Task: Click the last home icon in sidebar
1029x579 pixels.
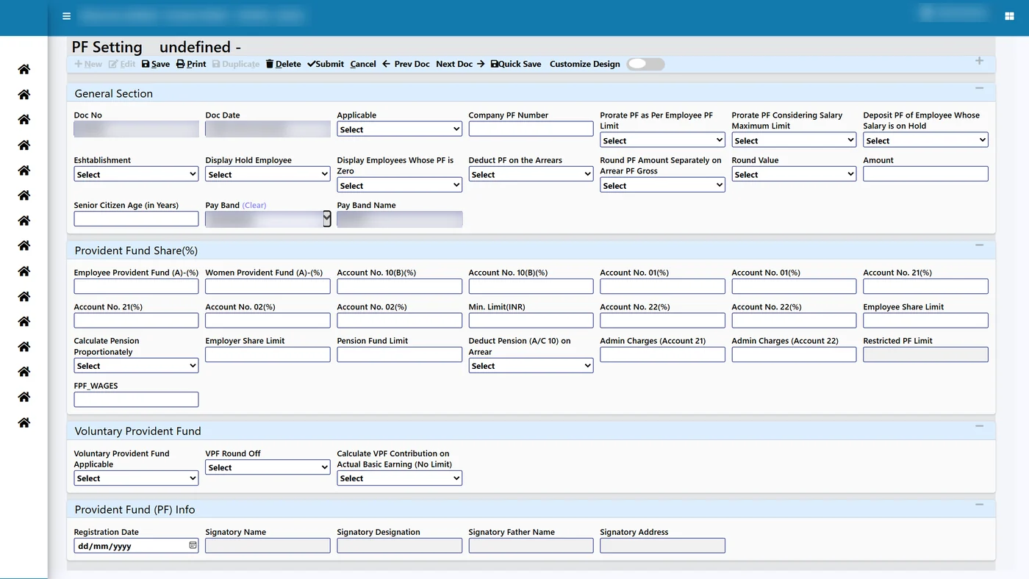Action: pos(24,422)
